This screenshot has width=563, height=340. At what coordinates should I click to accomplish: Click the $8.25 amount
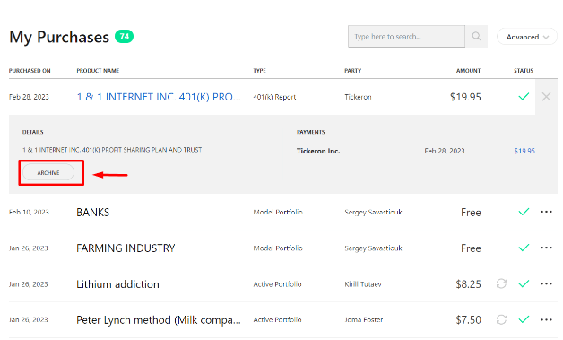coord(468,284)
